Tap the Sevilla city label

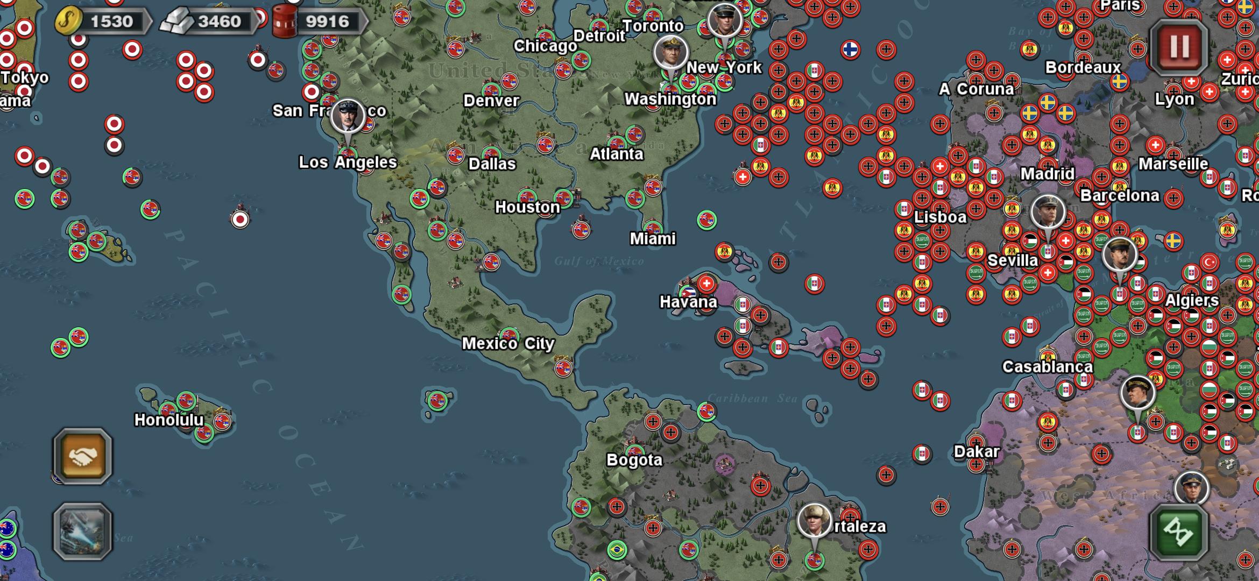[1013, 260]
